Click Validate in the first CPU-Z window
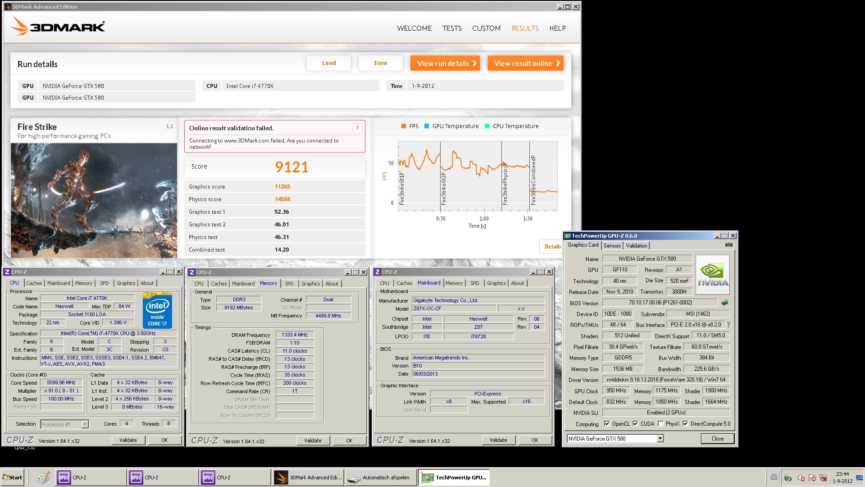Screen dimensions: 865x487 (x=128, y=440)
